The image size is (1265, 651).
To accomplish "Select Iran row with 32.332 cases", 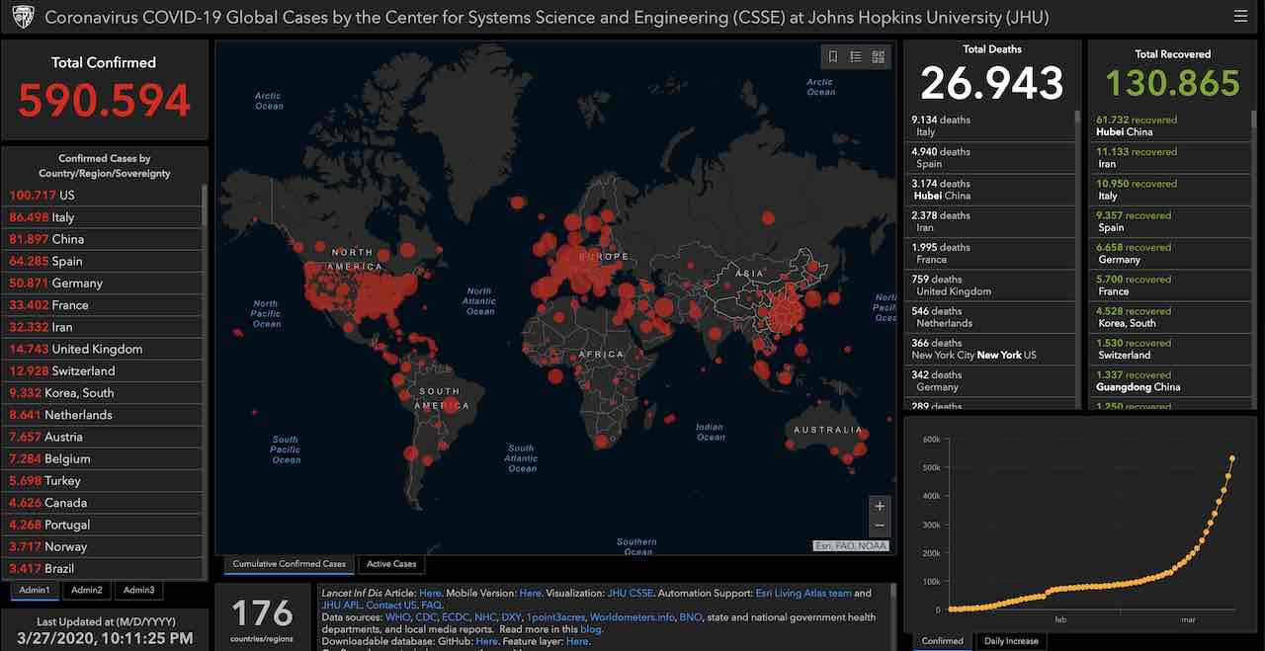I will point(104,327).
